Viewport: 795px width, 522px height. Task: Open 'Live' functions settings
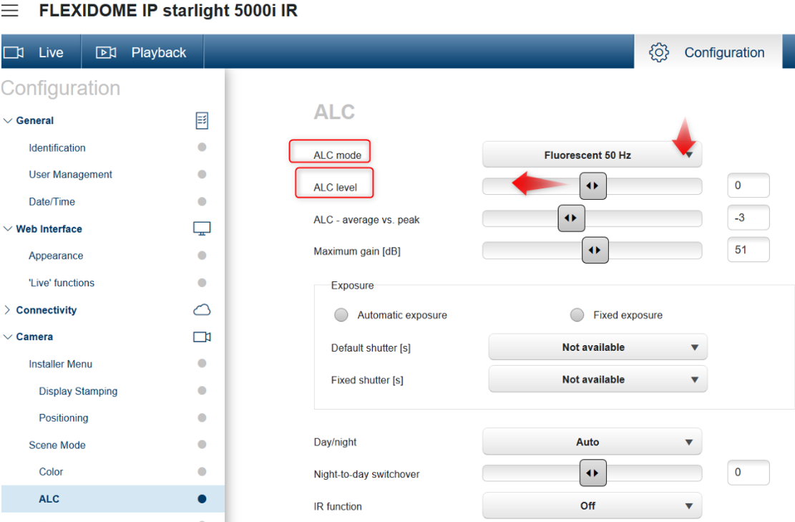[62, 283]
